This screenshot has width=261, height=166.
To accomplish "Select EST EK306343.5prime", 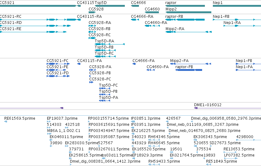I will tap(195, 140).
